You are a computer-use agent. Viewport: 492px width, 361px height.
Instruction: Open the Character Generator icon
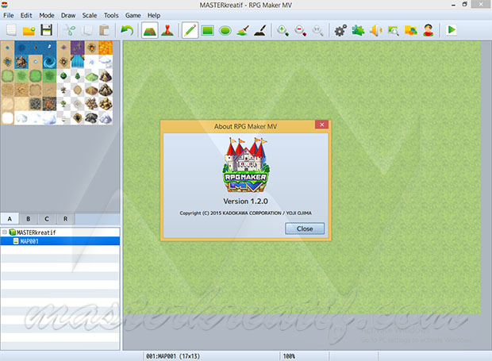429,30
